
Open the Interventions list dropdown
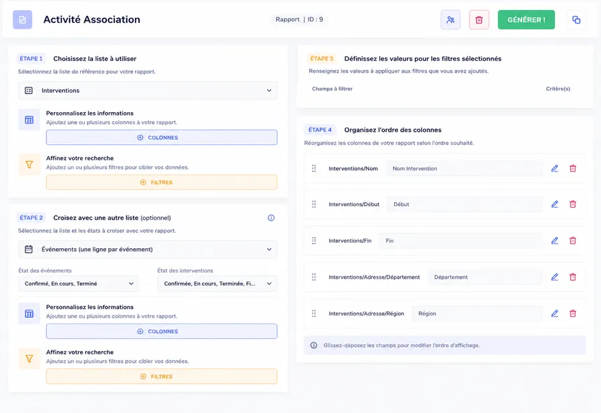tap(148, 91)
